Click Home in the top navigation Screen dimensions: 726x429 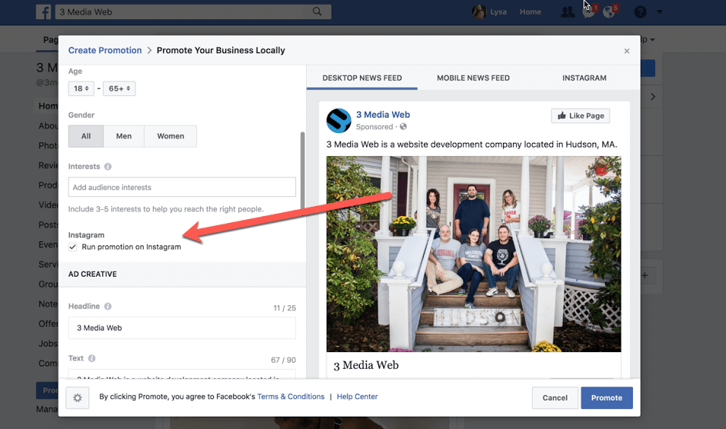(x=530, y=12)
